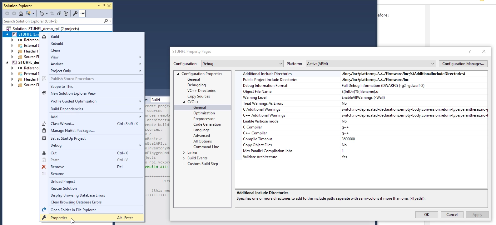Click the Rename icon in context menu
The image size is (496, 225).
coord(44,174)
